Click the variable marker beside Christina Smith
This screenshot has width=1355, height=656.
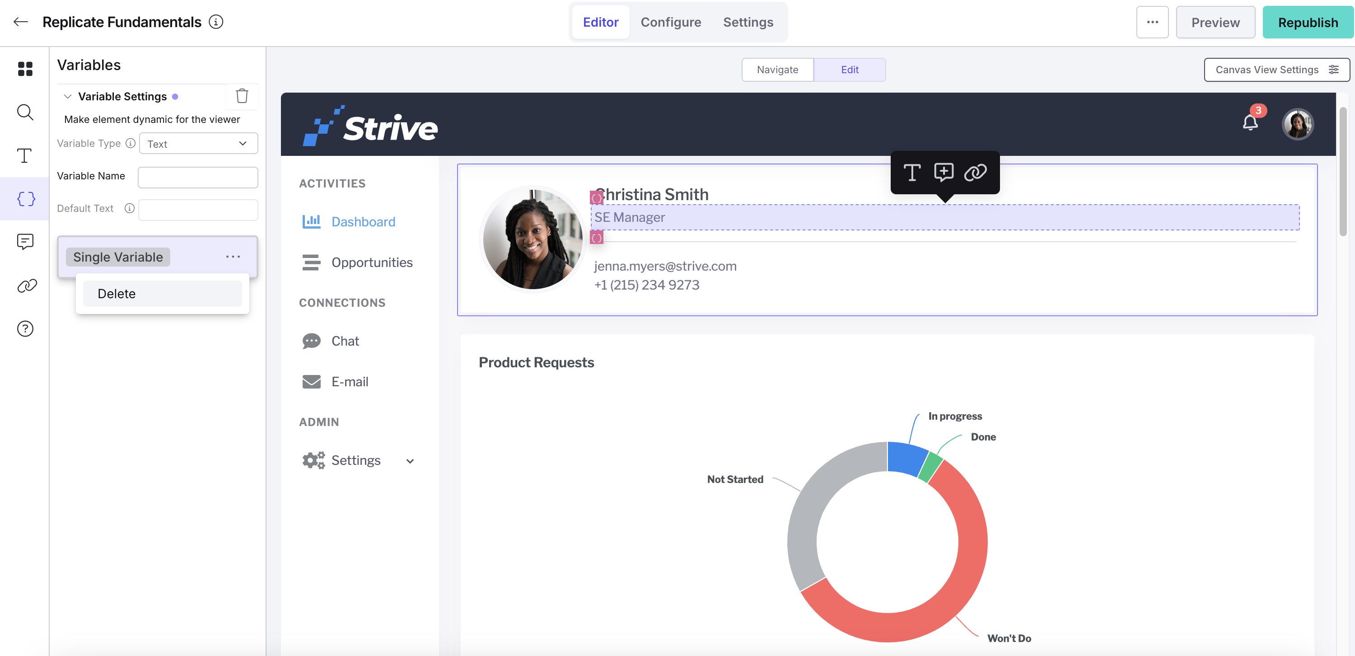(x=597, y=198)
